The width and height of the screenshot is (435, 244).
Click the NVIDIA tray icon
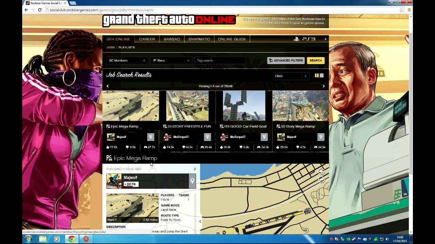(x=348, y=239)
